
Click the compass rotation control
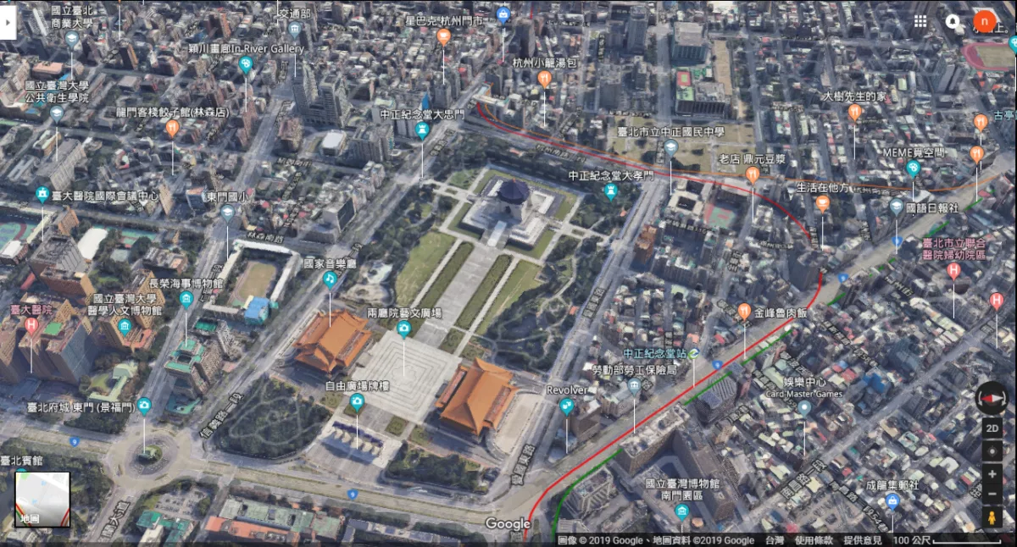coord(992,398)
